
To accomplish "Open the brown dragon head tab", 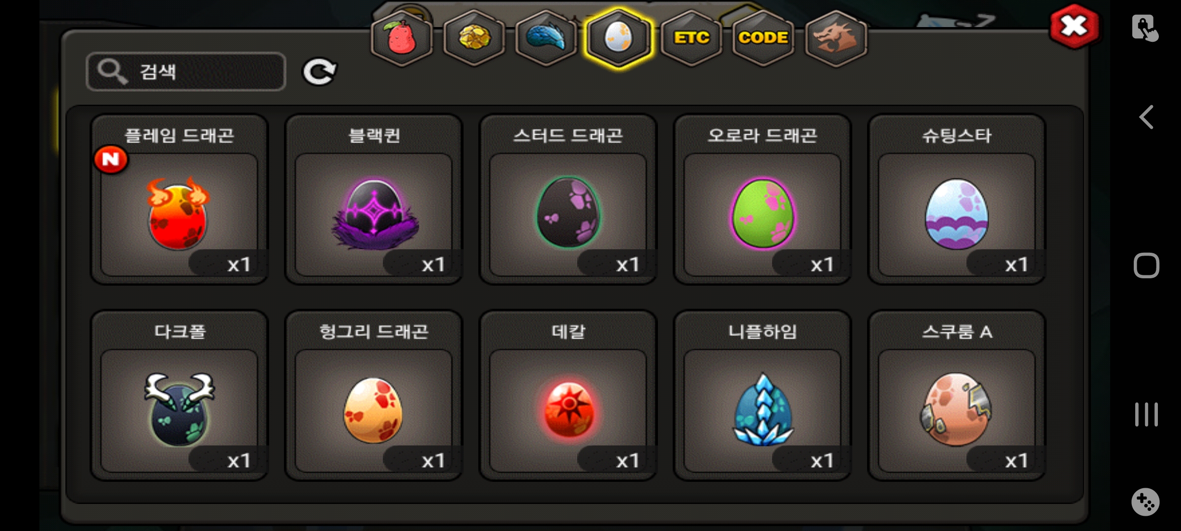I will tap(836, 38).
